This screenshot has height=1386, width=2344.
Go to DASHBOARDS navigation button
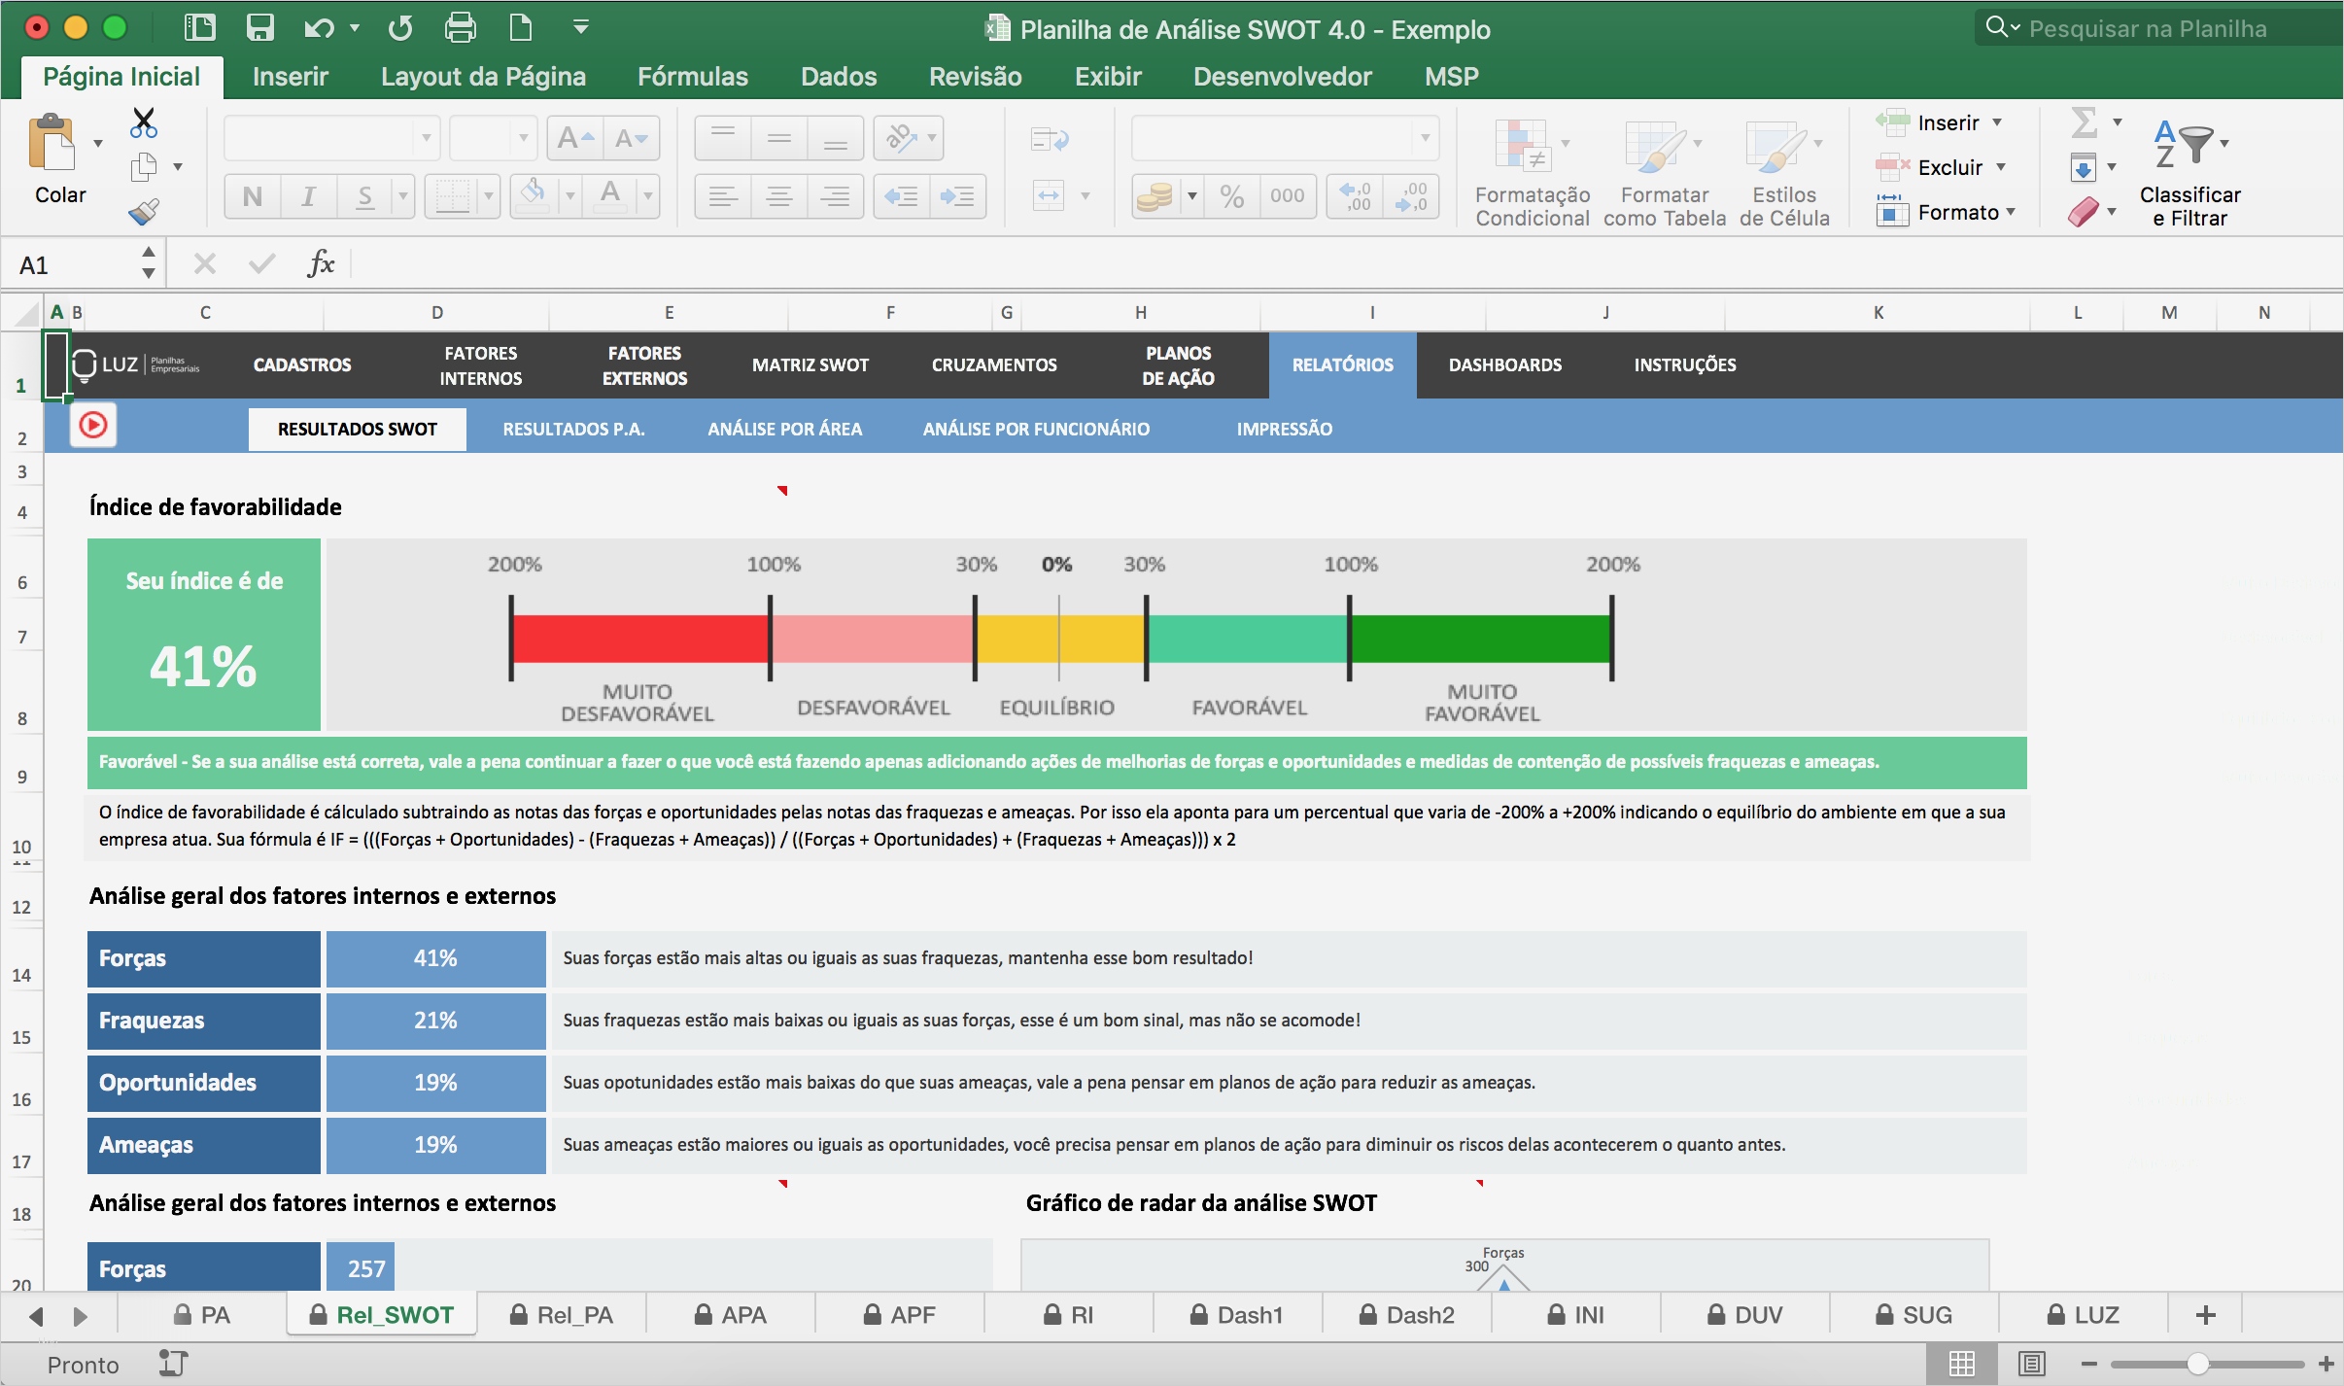point(1504,364)
